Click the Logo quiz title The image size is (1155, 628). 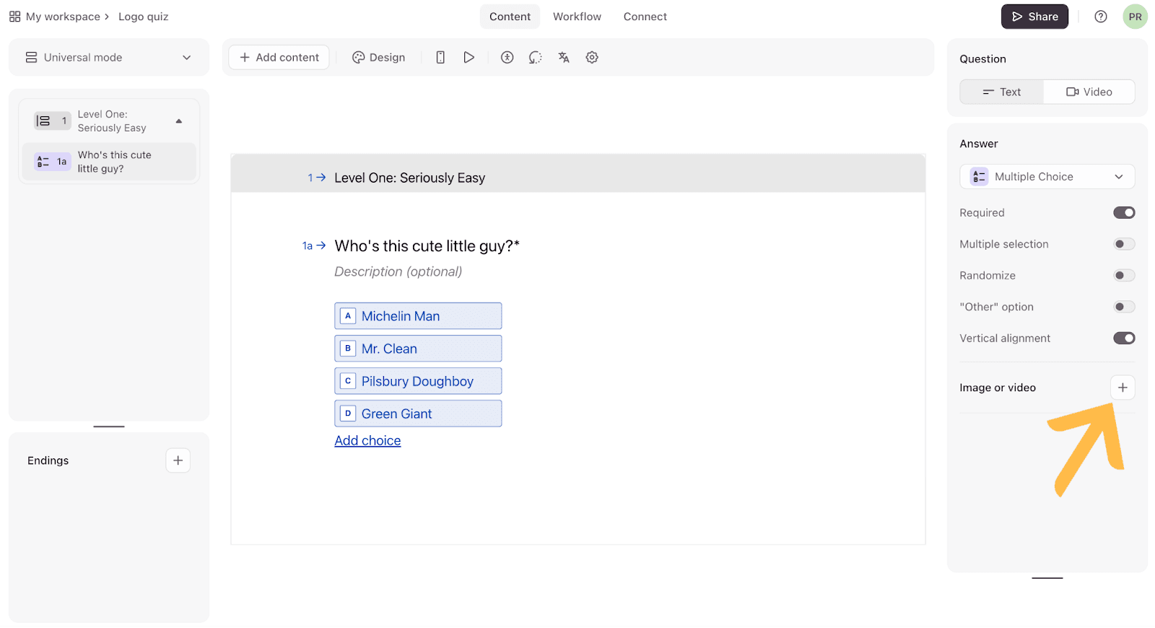tap(144, 17)
